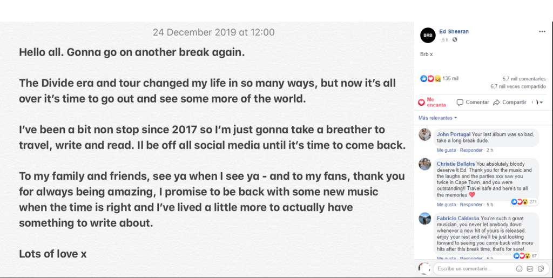
Task: Open the Ed Sheeran page name link
Action: (x=454, y=31)
